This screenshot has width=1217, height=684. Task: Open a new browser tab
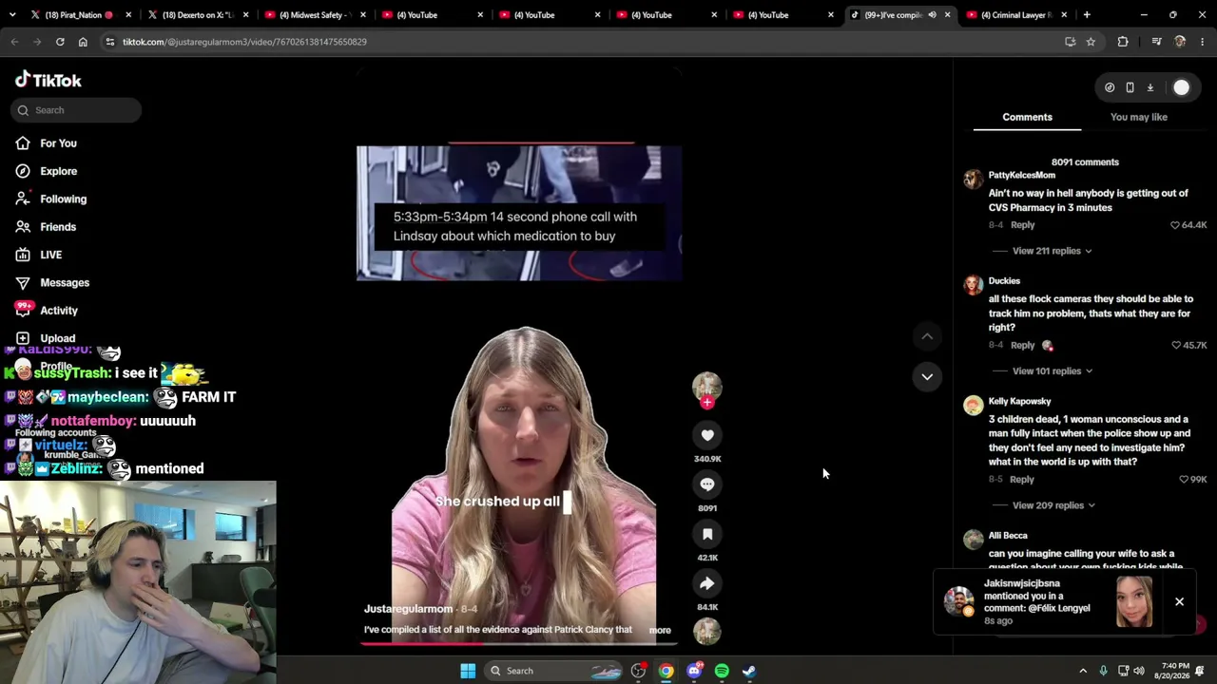click(x=1087, y=15)
